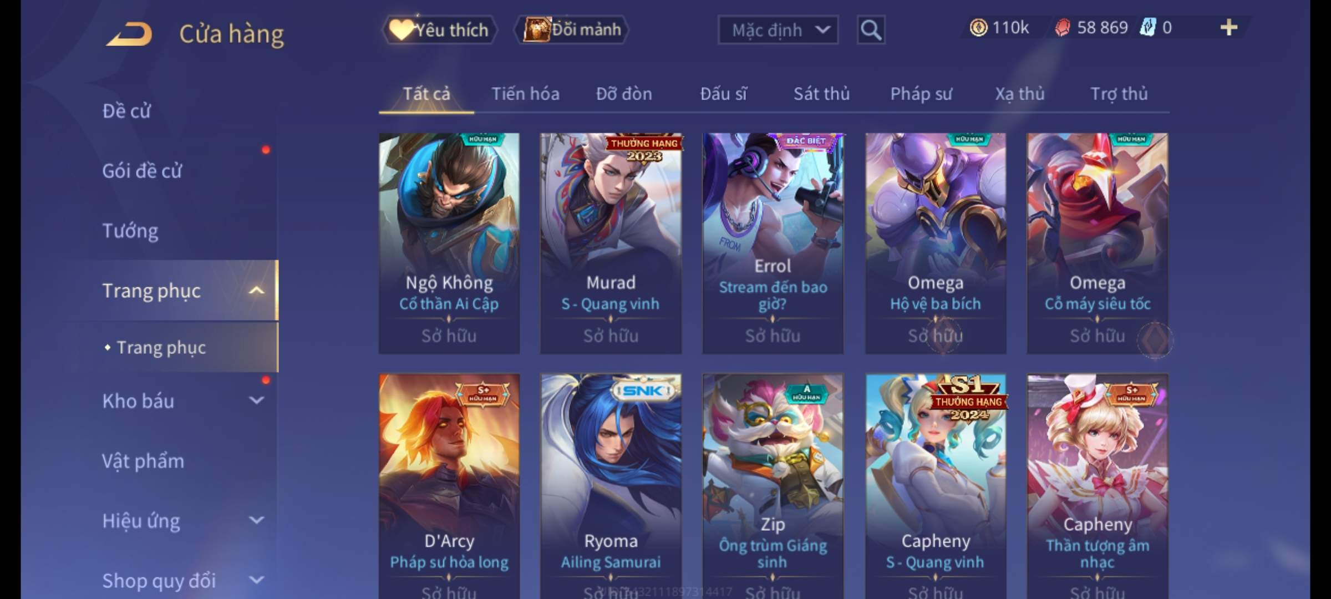The image size is (1331, 599).
Task: Expand the Hiệu ứng sidebar section
Action: [256, 520]
